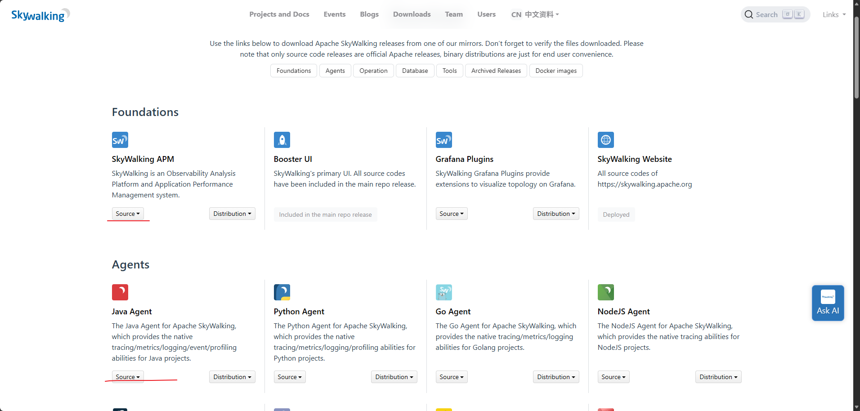Click the SkyWalking APM product icon

click(x=120, y=140)
